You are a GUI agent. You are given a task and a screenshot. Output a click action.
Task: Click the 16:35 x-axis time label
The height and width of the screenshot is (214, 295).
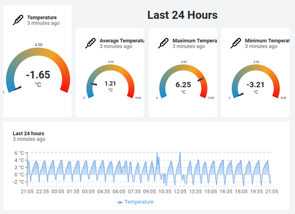pyautogui.click(x=226, y=192)
